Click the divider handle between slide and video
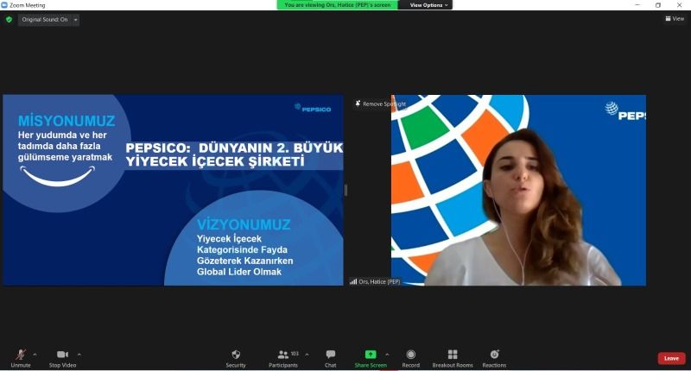Screen dimensions: 691x371 pyautogui.click(x=345, y=190)
